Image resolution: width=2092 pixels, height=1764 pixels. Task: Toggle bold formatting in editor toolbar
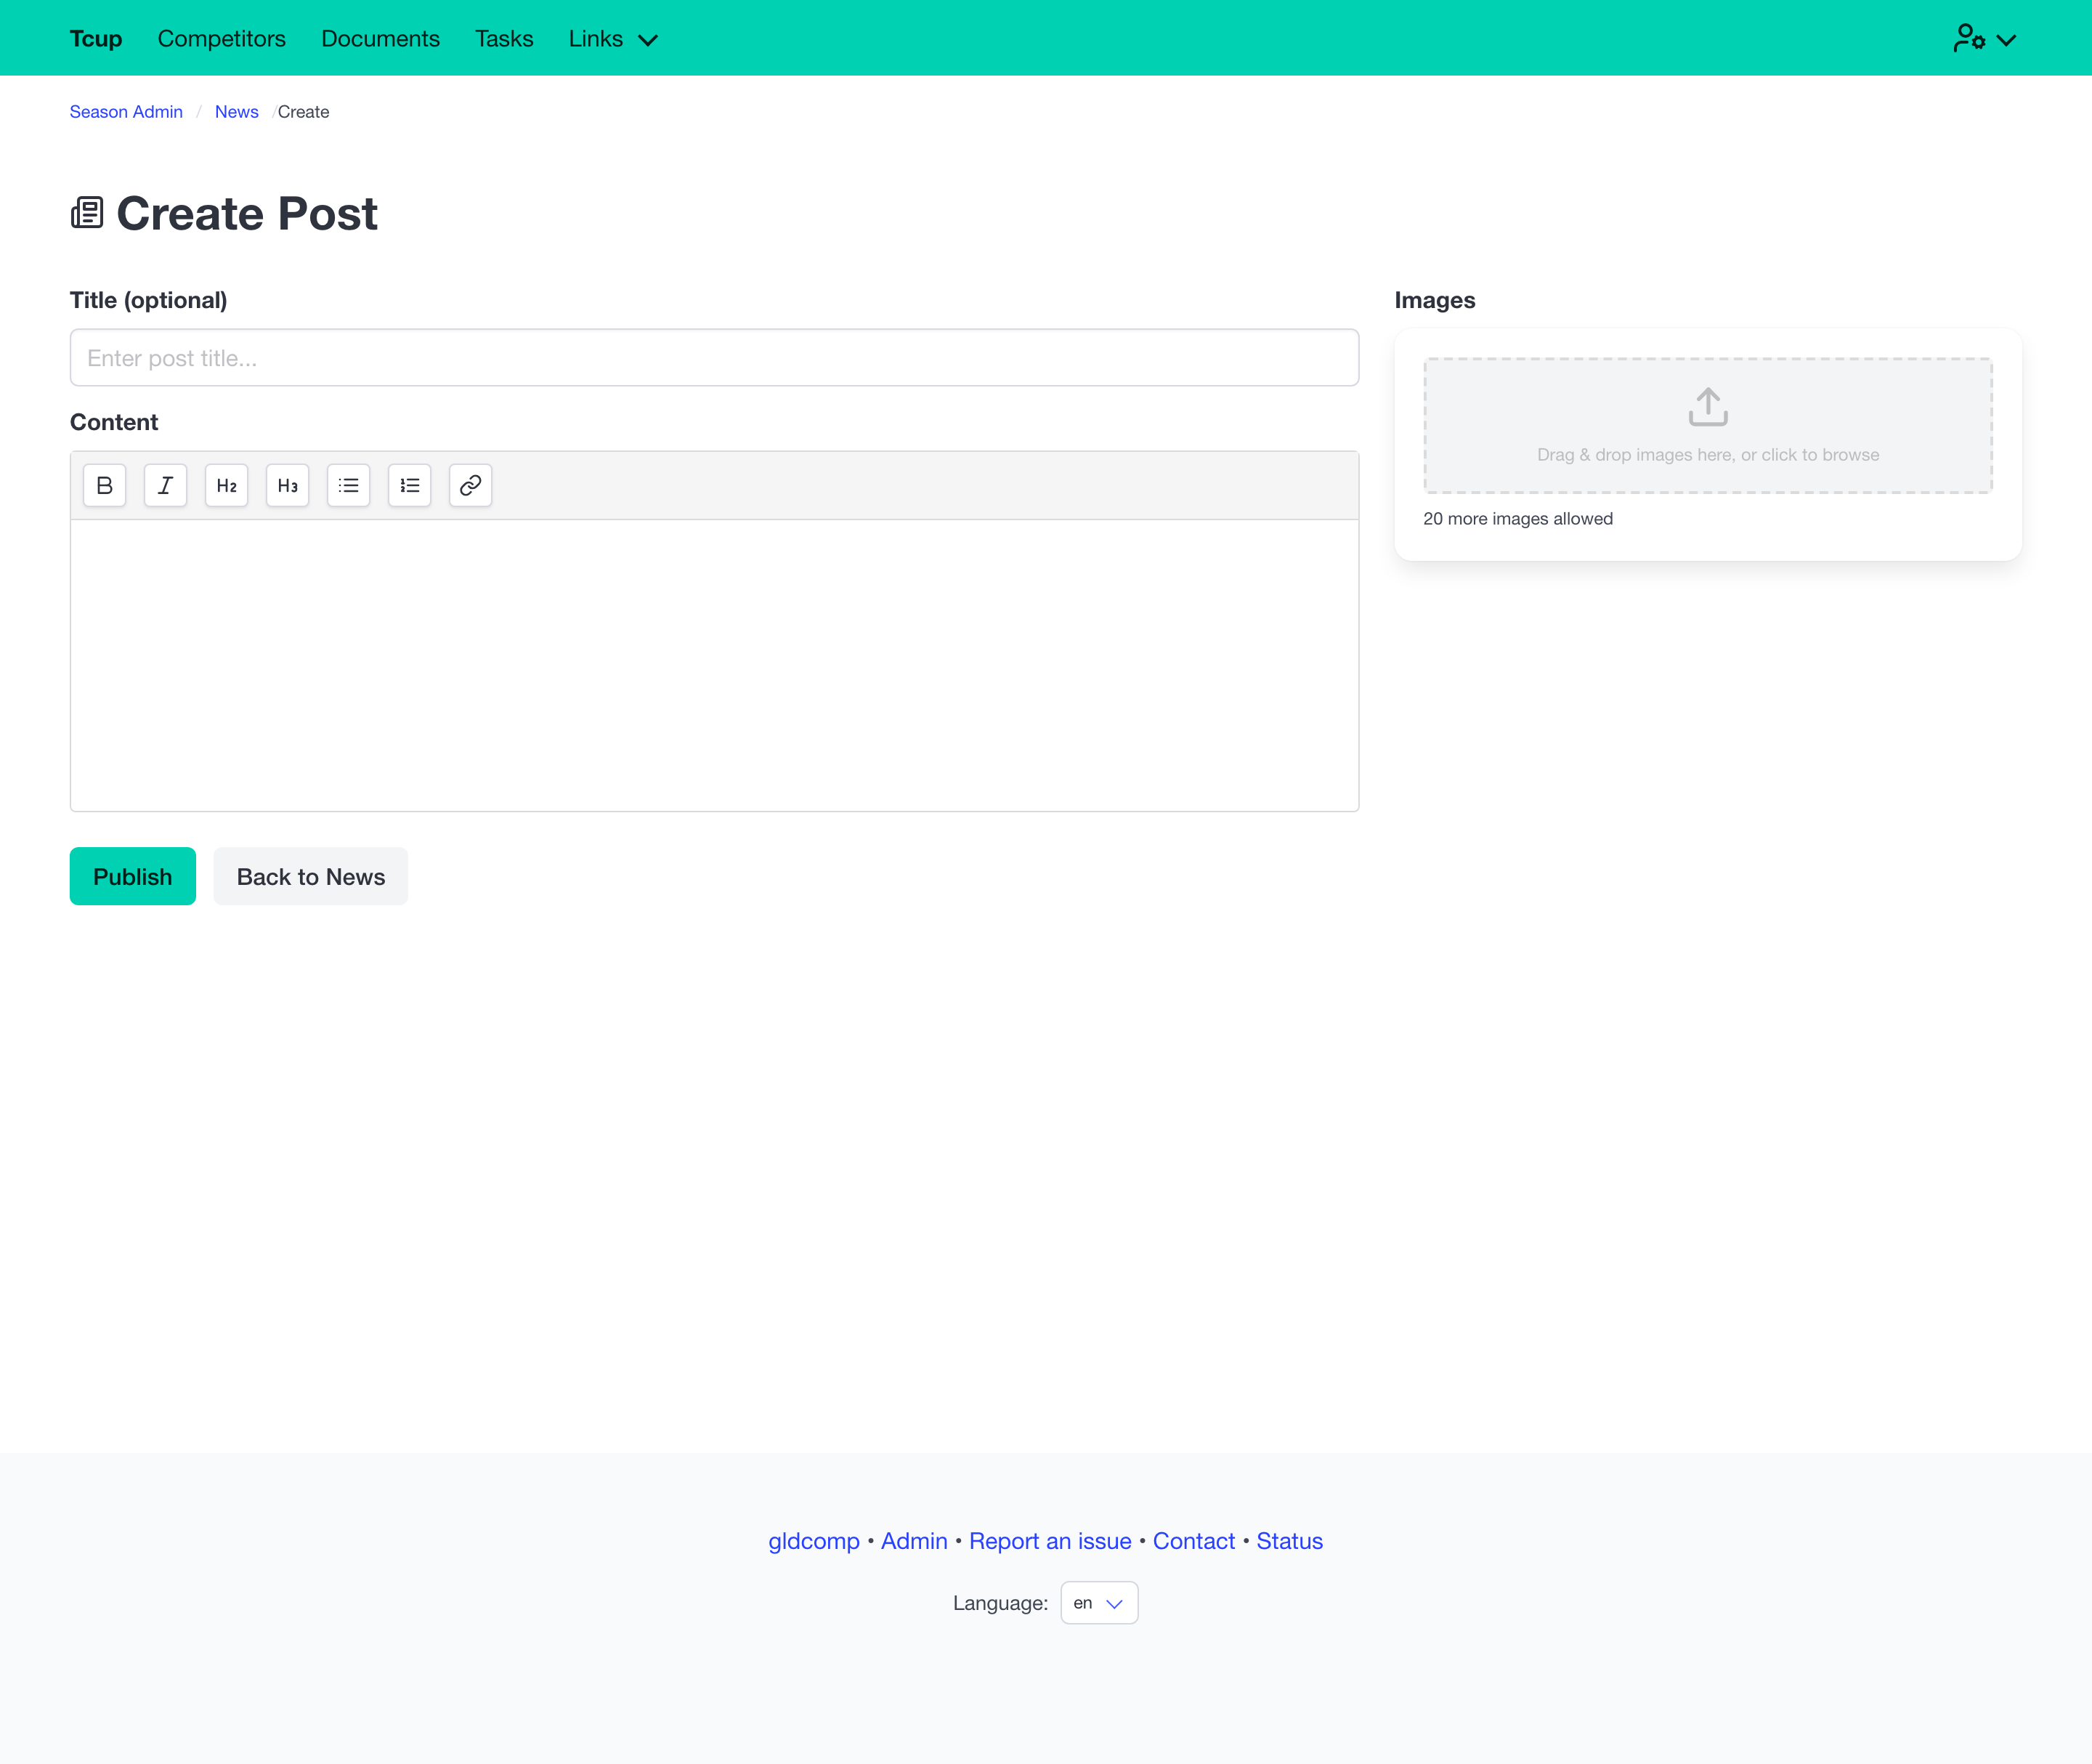104,485
